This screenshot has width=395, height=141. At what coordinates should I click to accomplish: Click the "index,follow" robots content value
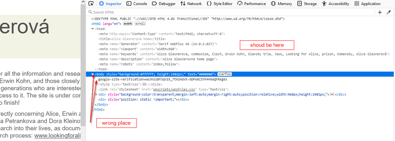click(166, 64)
